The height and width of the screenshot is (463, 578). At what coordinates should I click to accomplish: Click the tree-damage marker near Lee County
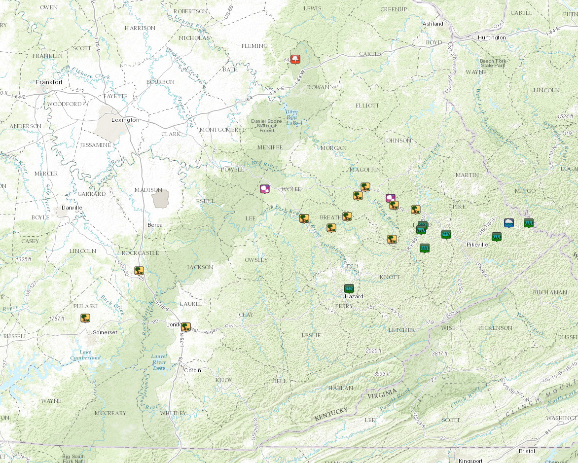coord(304,218)
